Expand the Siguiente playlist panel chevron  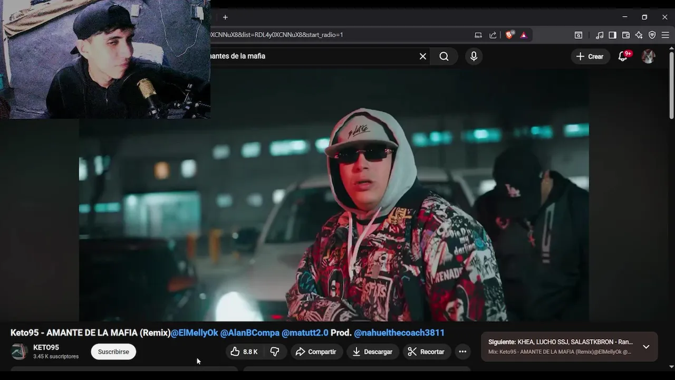tap(646, 347)
